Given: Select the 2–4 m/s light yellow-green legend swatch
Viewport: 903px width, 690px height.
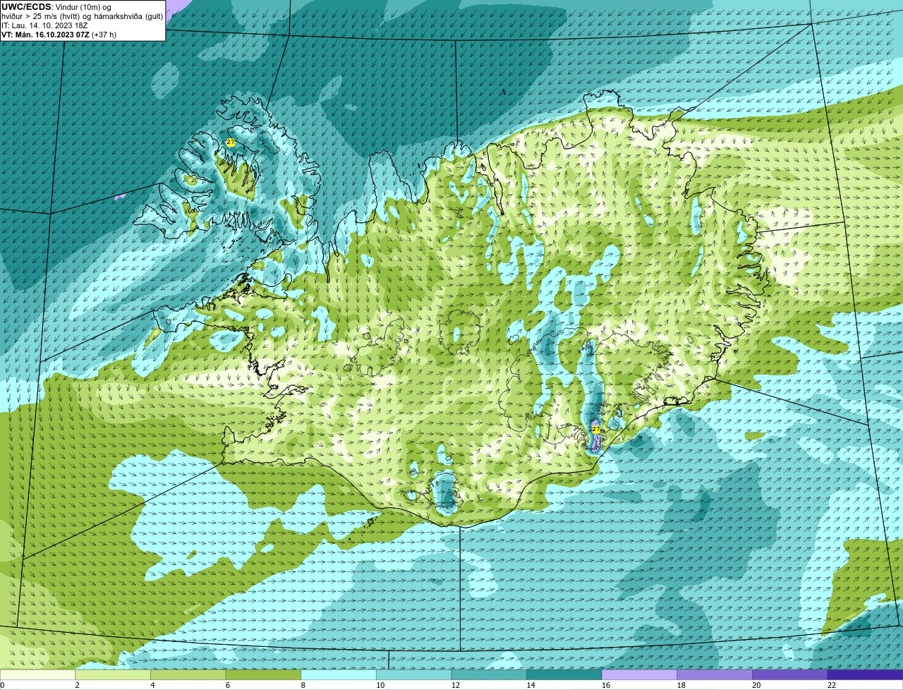Looking at the screenshot, I should 113,674.
